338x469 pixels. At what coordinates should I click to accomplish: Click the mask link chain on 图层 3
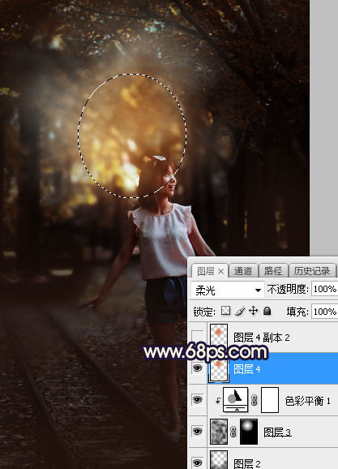233,432
